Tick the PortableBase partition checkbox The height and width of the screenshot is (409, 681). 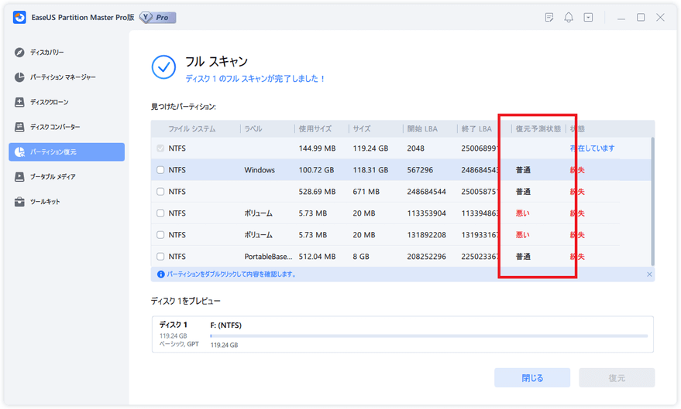(160, 257)
